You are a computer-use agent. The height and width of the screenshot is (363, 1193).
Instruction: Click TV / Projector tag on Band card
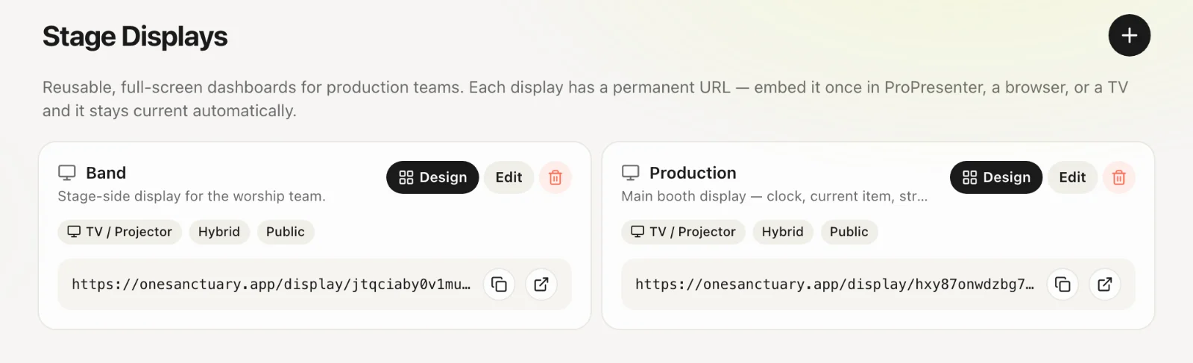[x=119, y=232]
